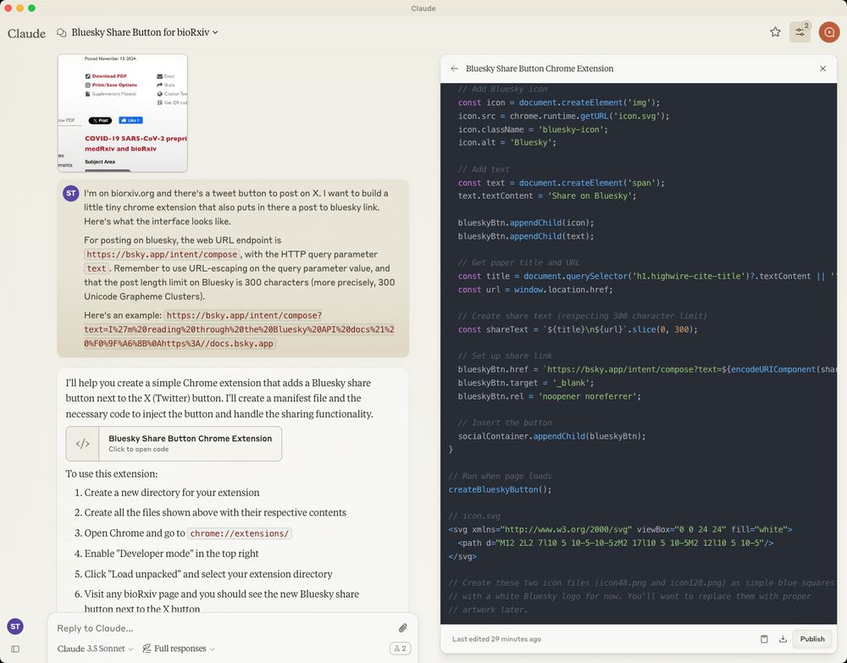Click the https://bsky.app/intent/compose inline code
Screen dimensions: 847x663
(x=162, y=254)
